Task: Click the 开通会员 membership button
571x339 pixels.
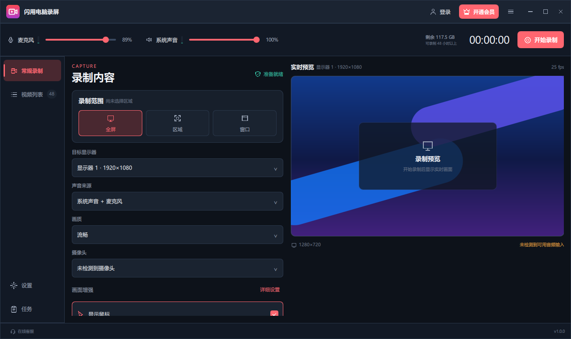Action: [x=479, y=12]
